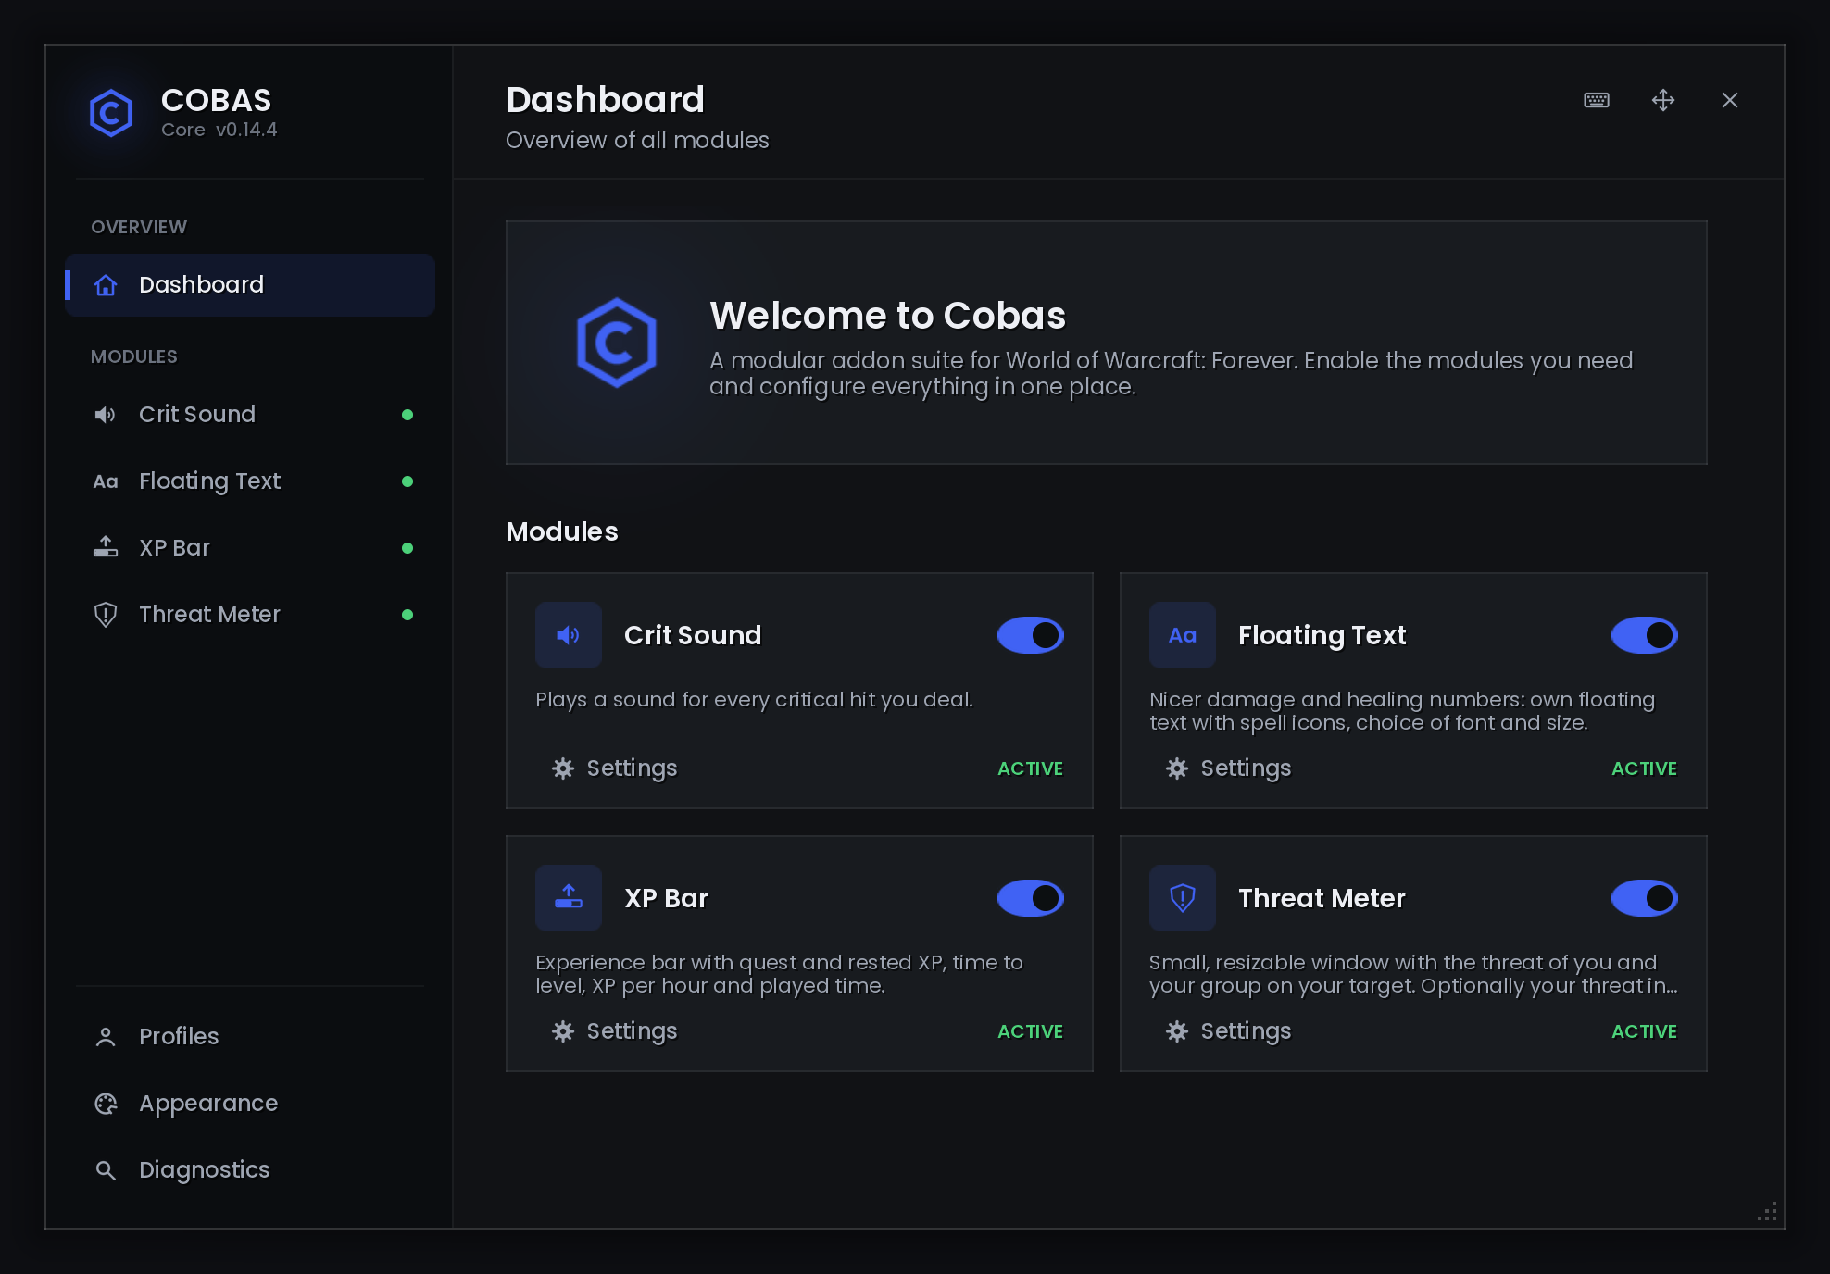Viewport: 1830px width, 1274px height.
Task: Go to Threat Meter in the sidebar
Action: [x=250, y=615]
